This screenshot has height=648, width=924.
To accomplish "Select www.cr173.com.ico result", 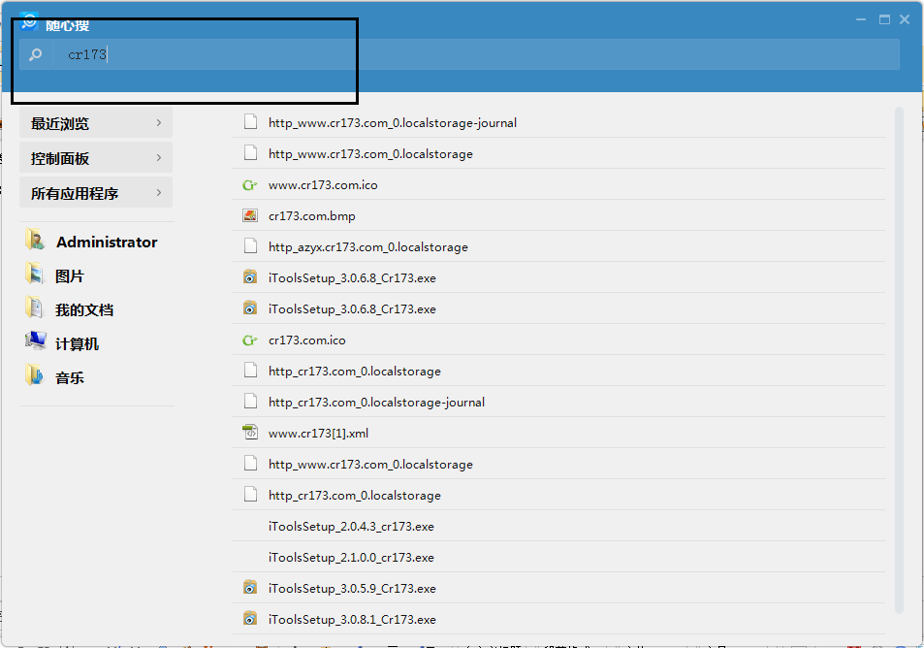I will coord(558,184).
